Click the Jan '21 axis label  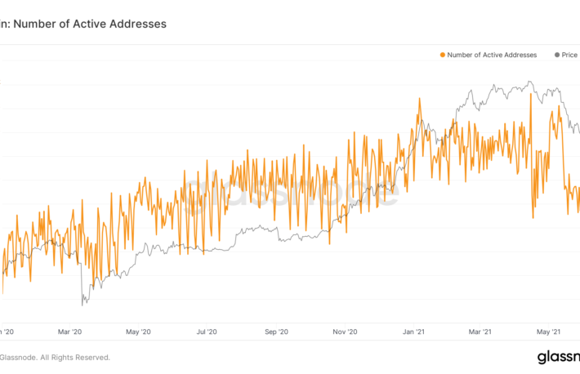click(413, 332)
